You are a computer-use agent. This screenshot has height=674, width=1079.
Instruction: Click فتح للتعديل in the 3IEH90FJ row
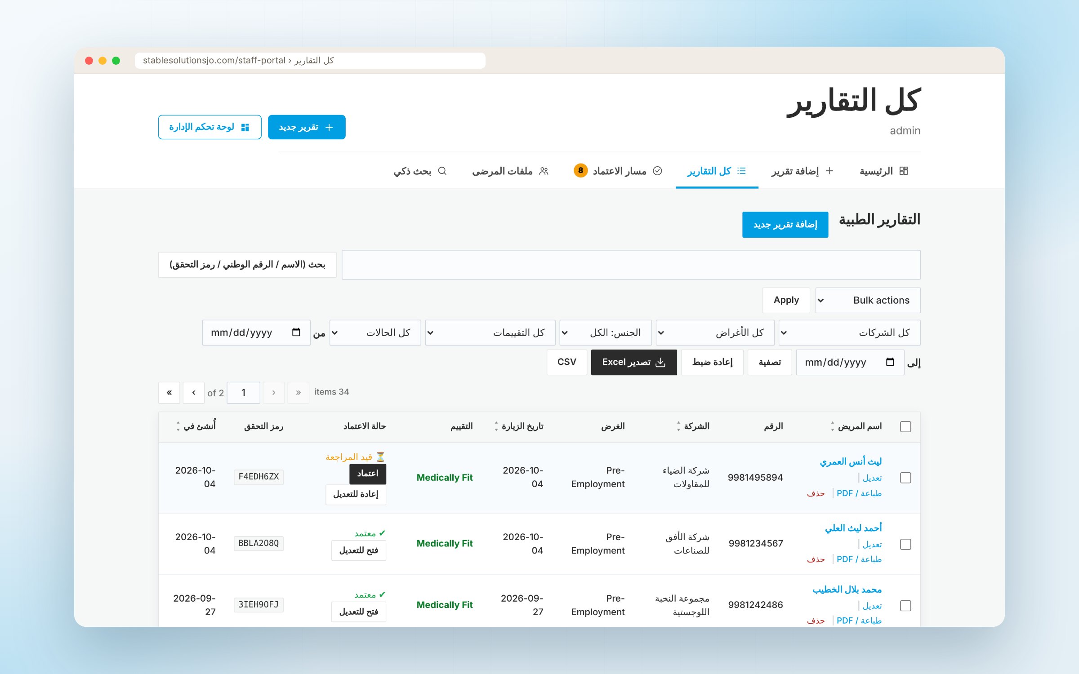click(358, 612)
